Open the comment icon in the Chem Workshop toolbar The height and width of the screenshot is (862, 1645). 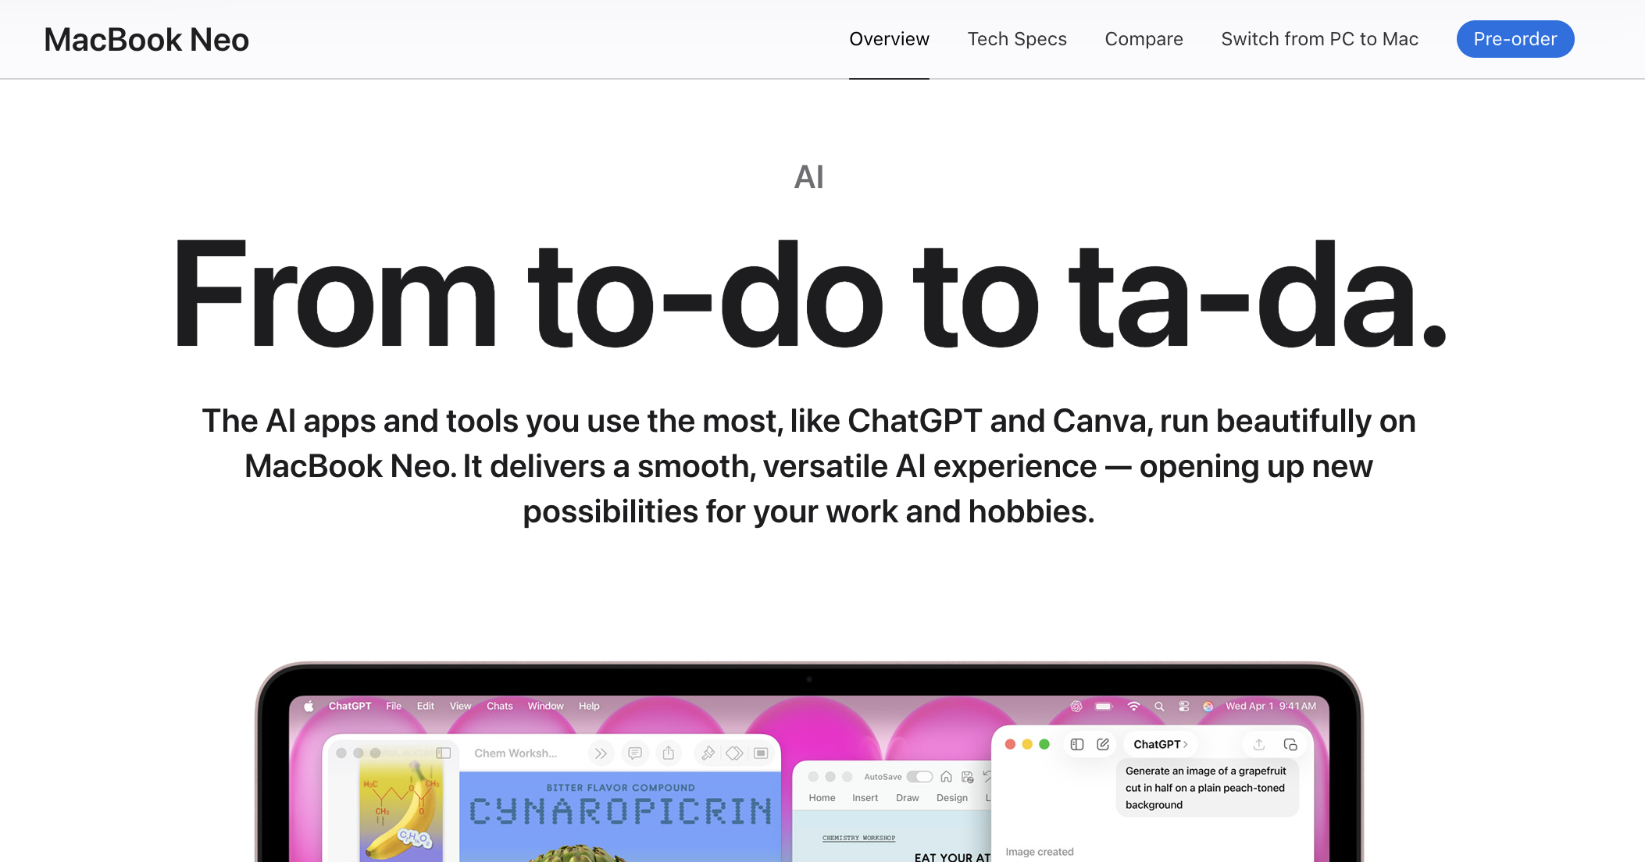[635, 753]
